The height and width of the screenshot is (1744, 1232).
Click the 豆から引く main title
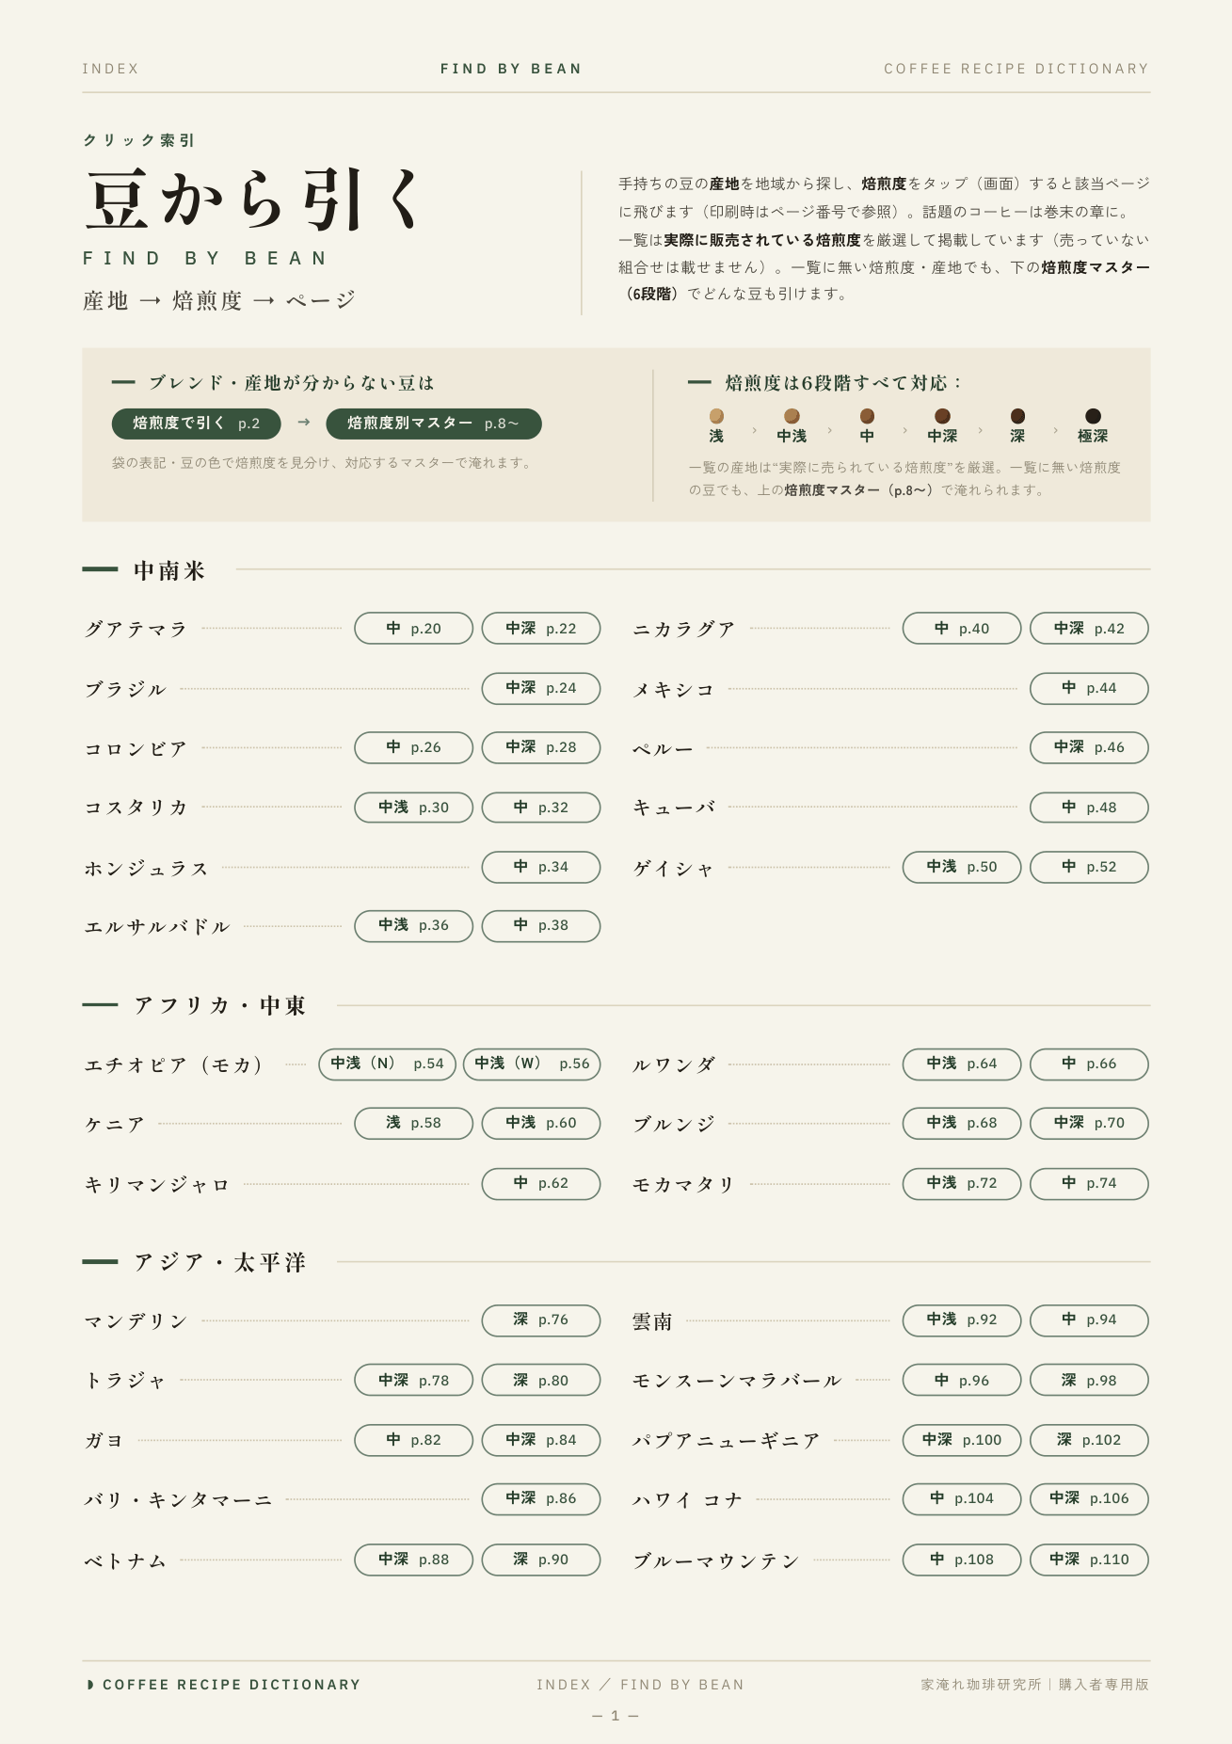pyautogui.click(x=252, y=200)
